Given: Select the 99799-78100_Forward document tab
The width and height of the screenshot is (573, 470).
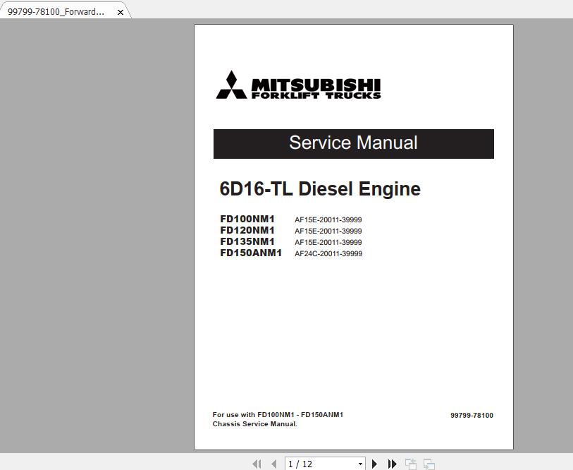Looking at the screenshot, I should point(56,11).
